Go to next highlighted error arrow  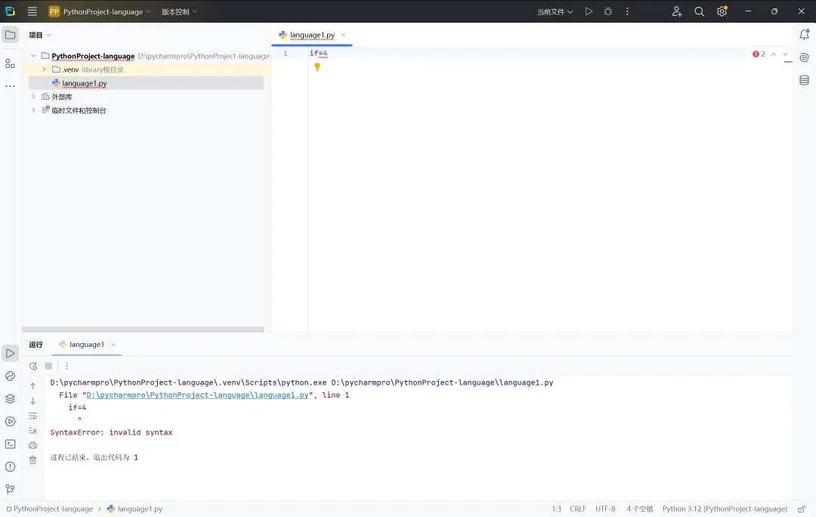coord(785,54)
